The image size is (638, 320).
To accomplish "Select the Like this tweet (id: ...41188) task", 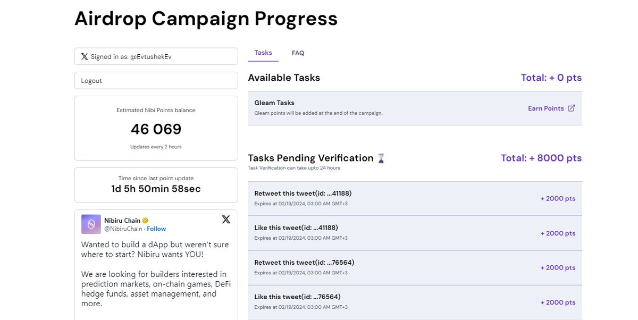I will point(296,228).
